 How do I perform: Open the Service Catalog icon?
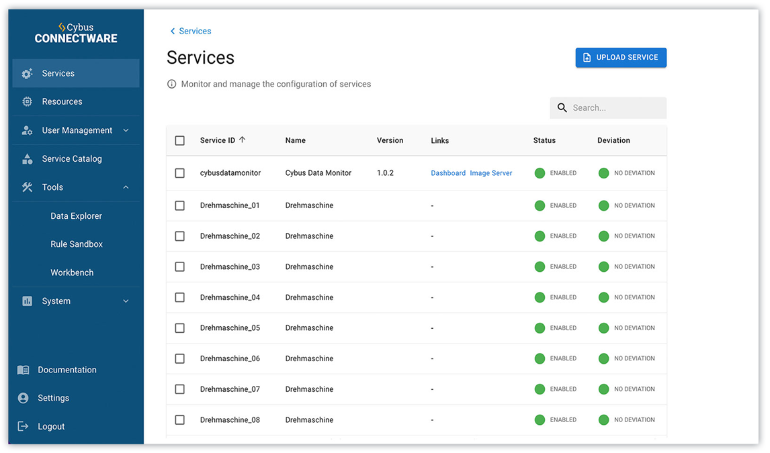tap(27, 158)
